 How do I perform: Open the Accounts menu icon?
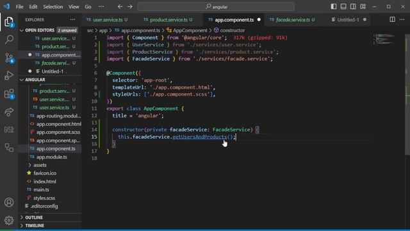pyautogui.click(x=9, y=203)
